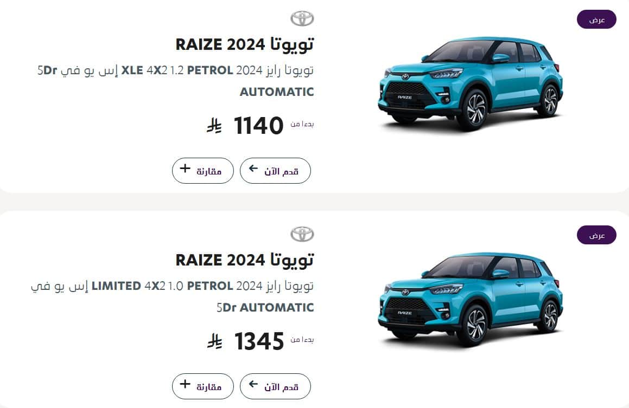The image size is (629, 408).
Task: Add the Raize LIMITED to comparison
Action: point(202,386)
